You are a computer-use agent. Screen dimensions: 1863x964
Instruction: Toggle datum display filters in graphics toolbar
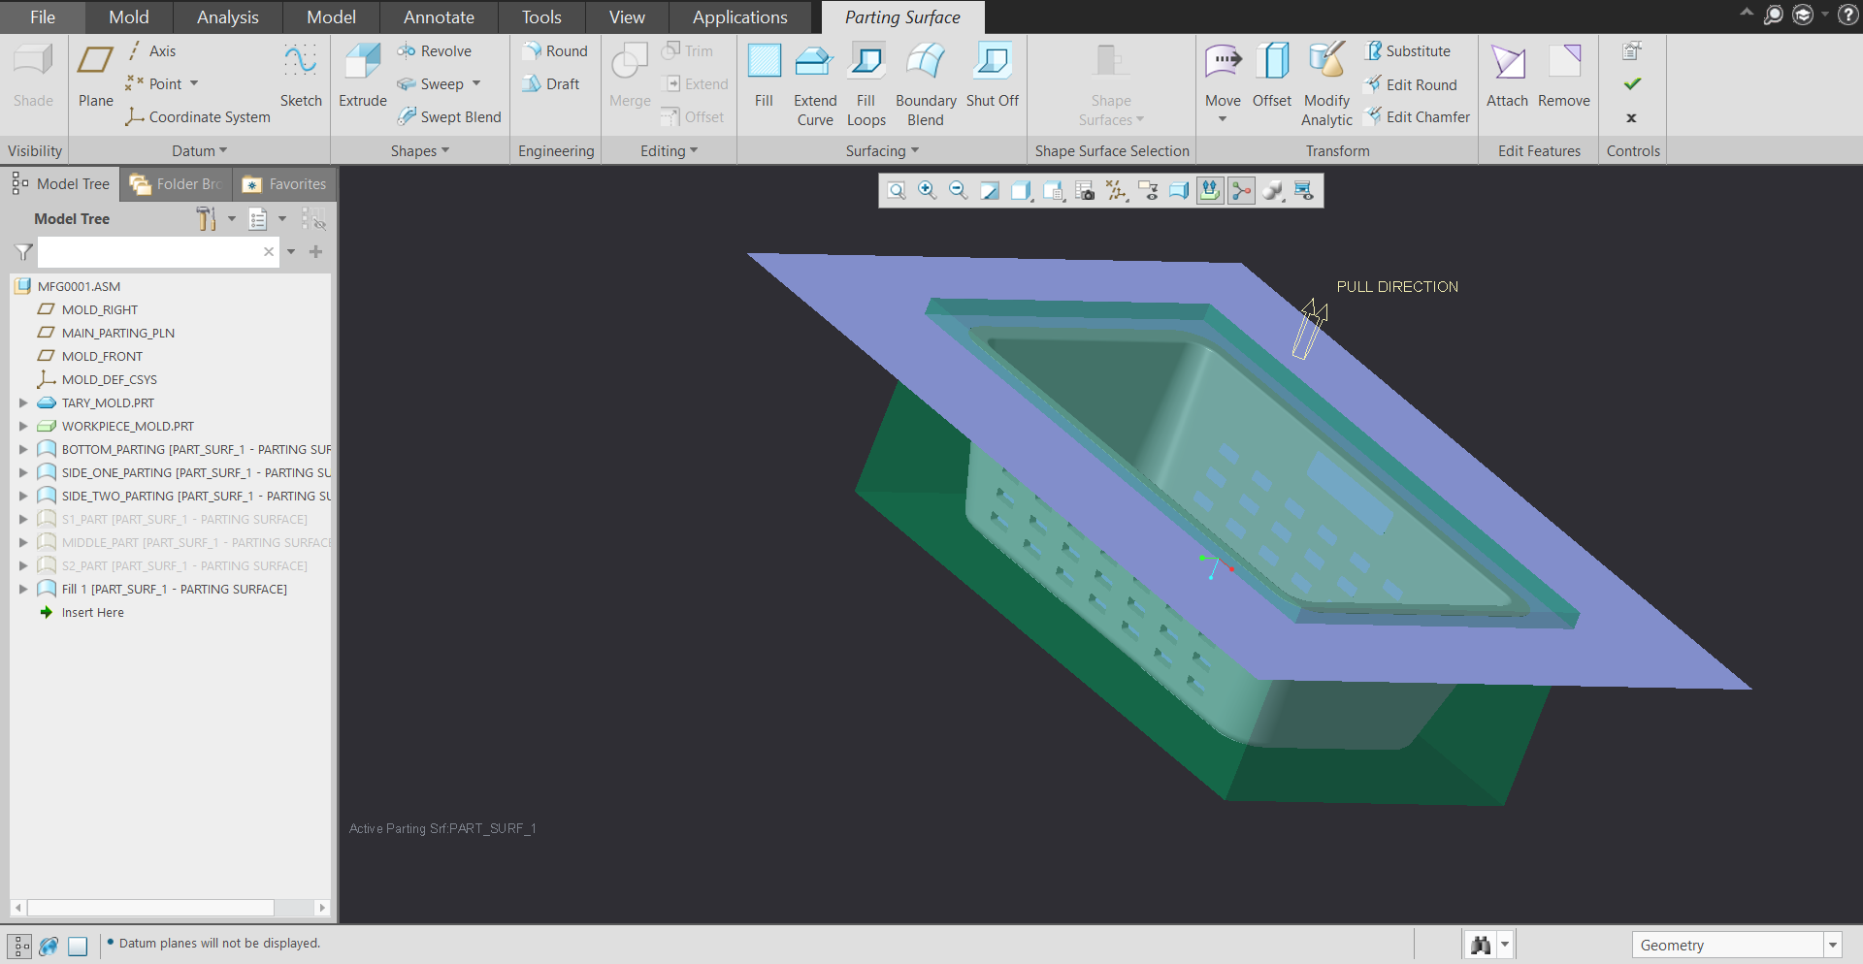coord(1117,191)
